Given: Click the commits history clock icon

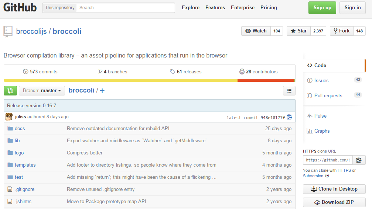Looking at the screenshot, I should [x=25, y=72].
